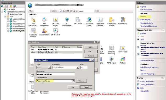Click Online Help link
Screen dimensions: 166x100
pos(144,91)
